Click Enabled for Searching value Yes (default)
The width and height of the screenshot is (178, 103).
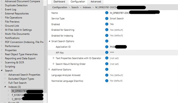coord(116,30)
